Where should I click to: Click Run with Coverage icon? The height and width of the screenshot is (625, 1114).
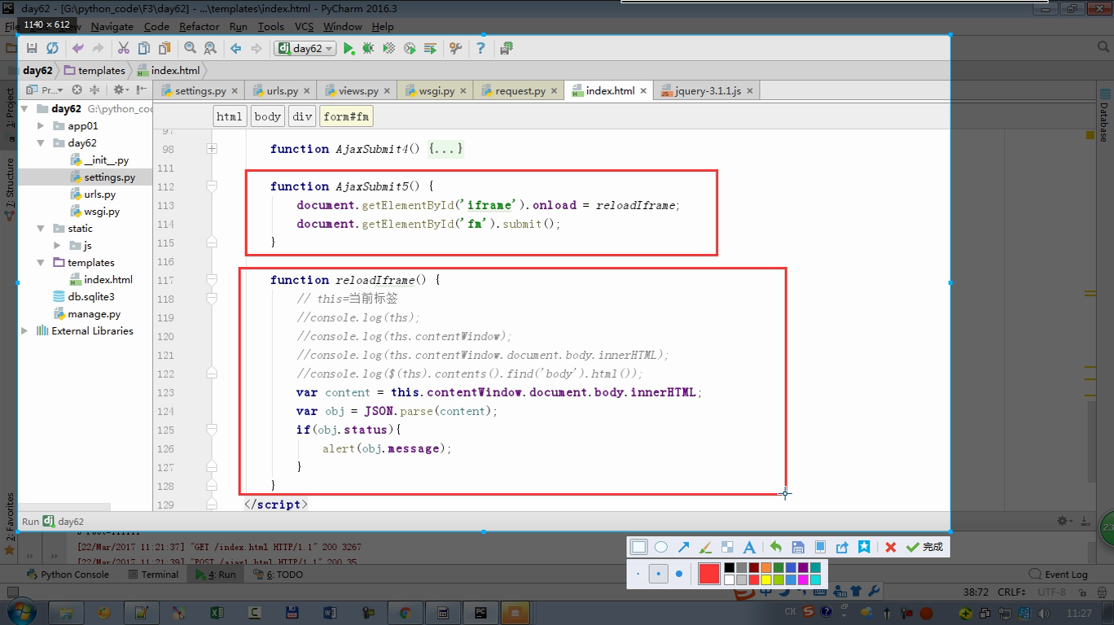coord(389,49)
